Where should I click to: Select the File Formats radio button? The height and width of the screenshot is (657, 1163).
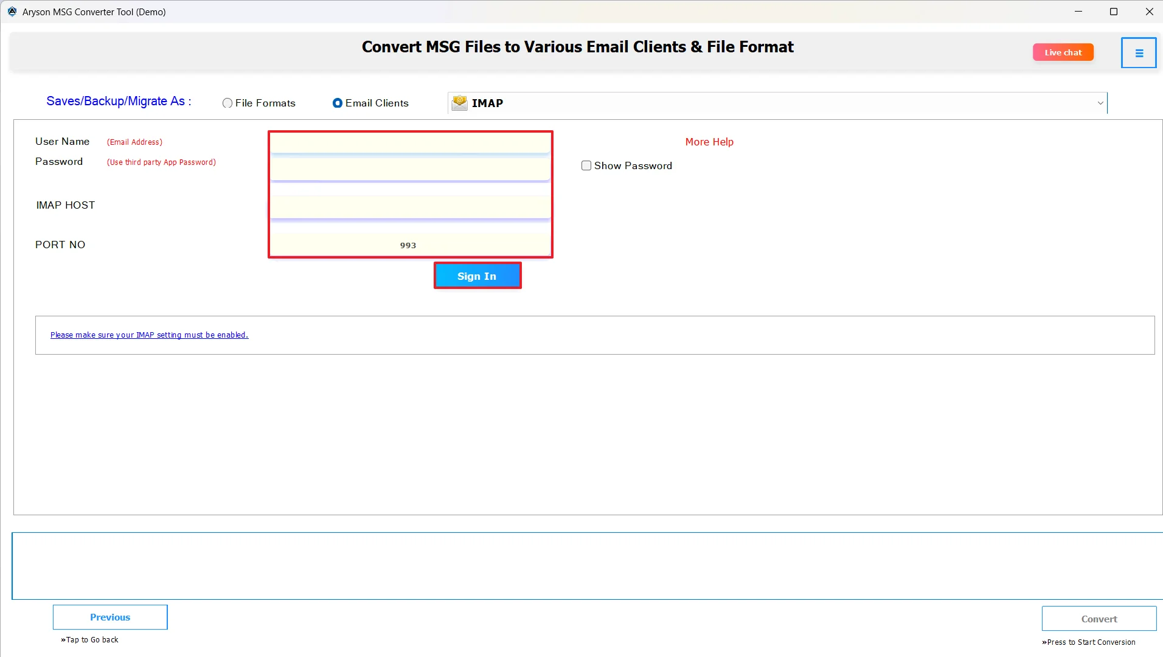pyautogui.click(x=227, y=103)
